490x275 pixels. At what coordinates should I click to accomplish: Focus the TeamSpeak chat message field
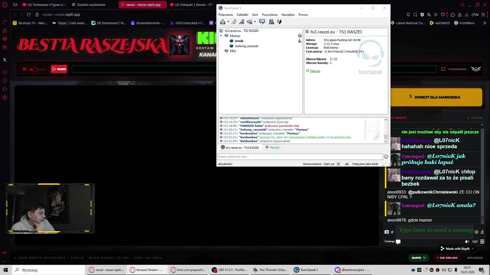pos(300,157)
